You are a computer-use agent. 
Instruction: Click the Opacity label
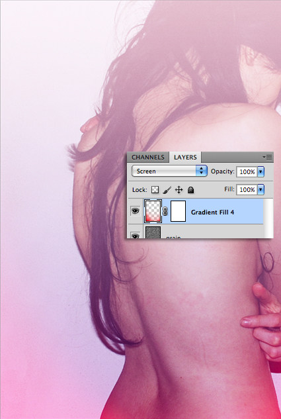click(x=223, y=171)
